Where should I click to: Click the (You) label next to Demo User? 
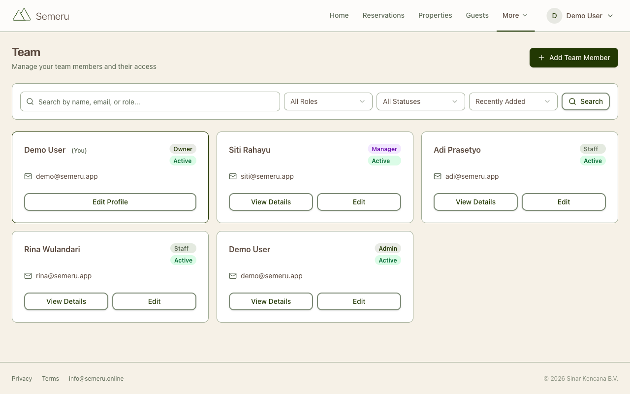click(x=79, y=150)
